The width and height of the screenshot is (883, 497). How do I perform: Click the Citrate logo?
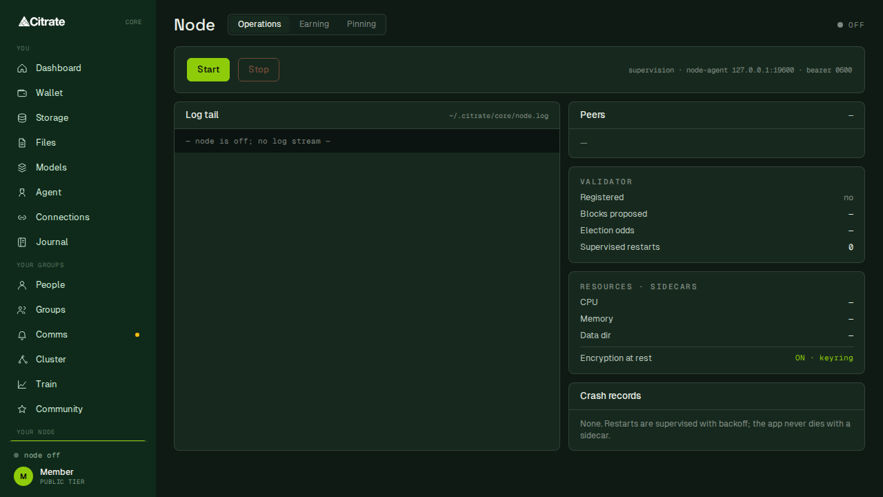pyautogui.click(x=41, y=21)
